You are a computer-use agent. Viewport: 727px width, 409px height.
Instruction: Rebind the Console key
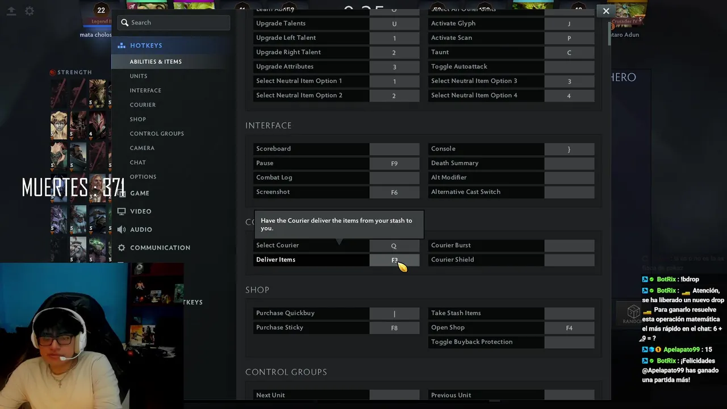tap(569, 149)
